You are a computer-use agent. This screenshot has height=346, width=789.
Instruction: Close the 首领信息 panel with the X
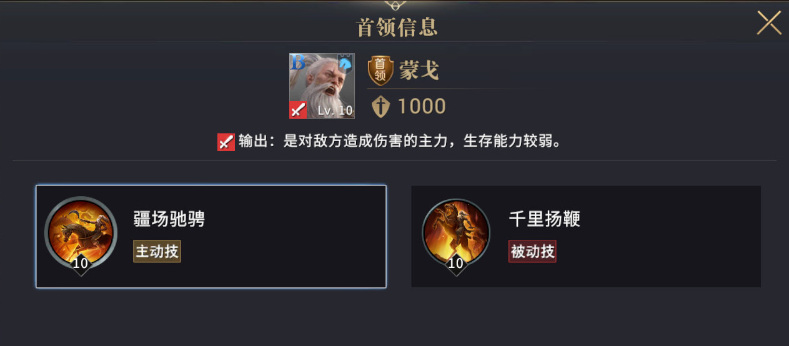(x=769, y=23)
